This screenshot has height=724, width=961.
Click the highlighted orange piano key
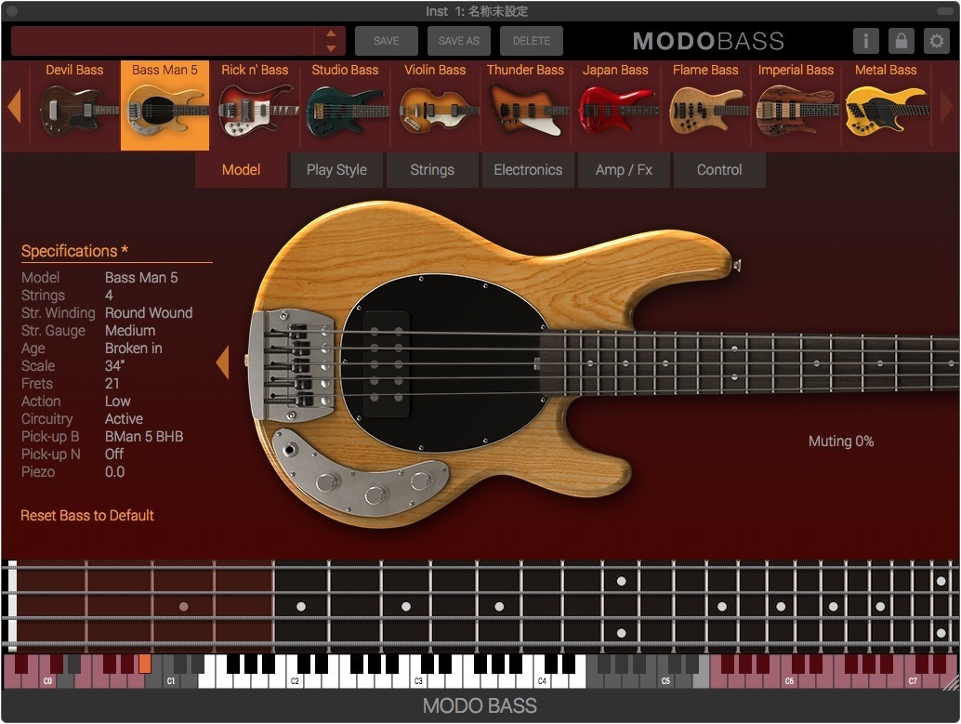145,664
